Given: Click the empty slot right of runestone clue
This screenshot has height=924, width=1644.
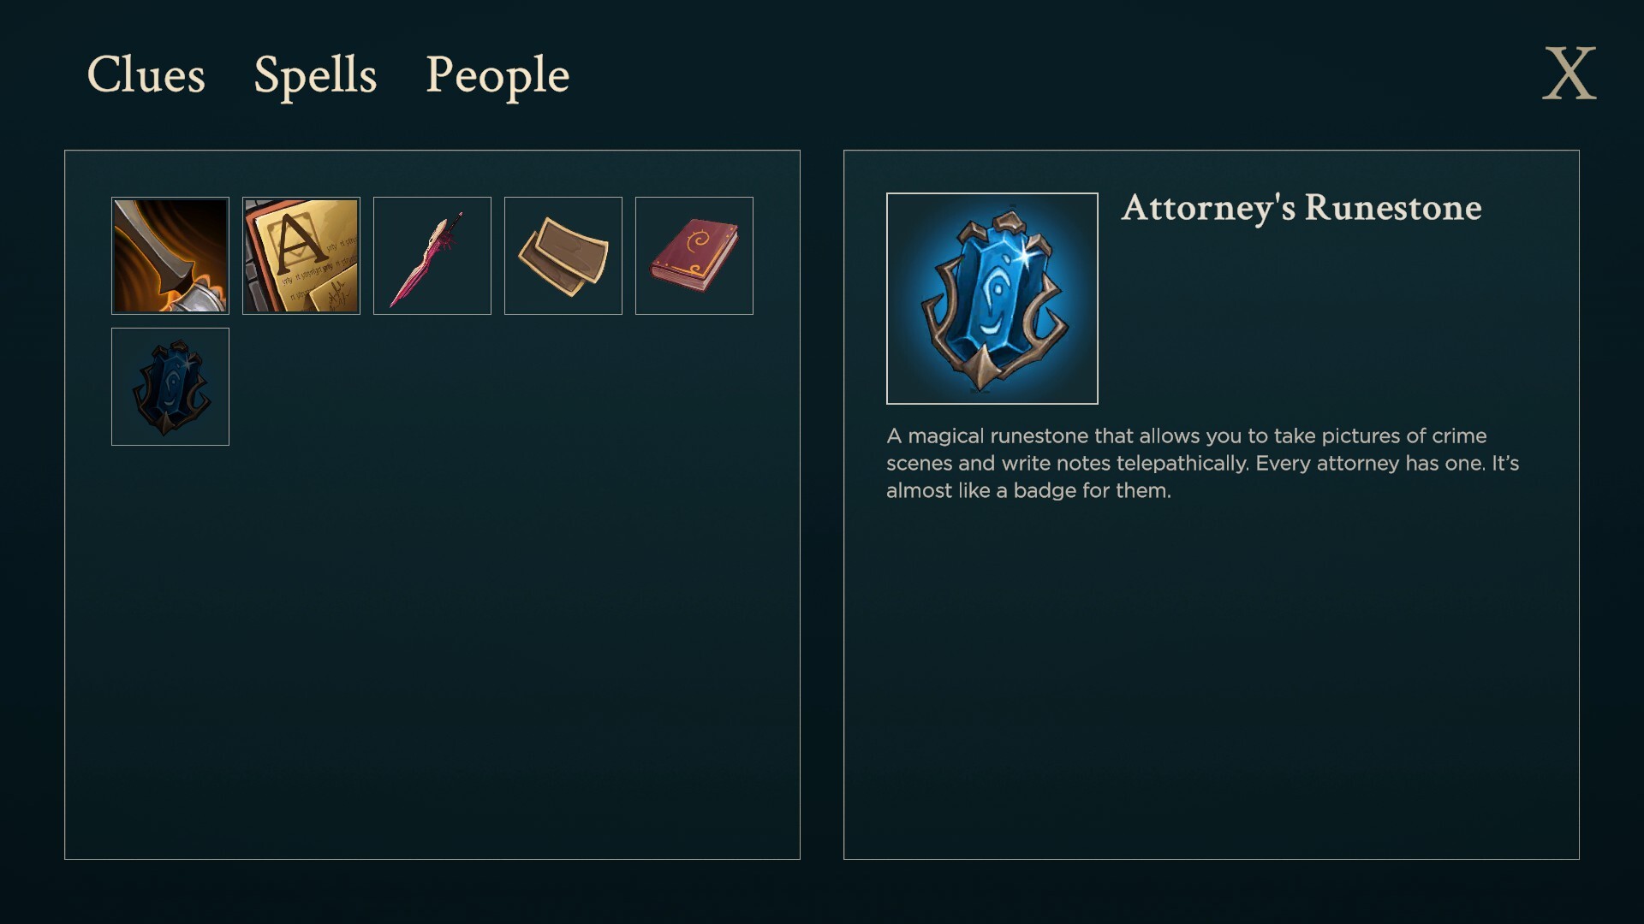Looking at the screenshot, I should [301, 387].
